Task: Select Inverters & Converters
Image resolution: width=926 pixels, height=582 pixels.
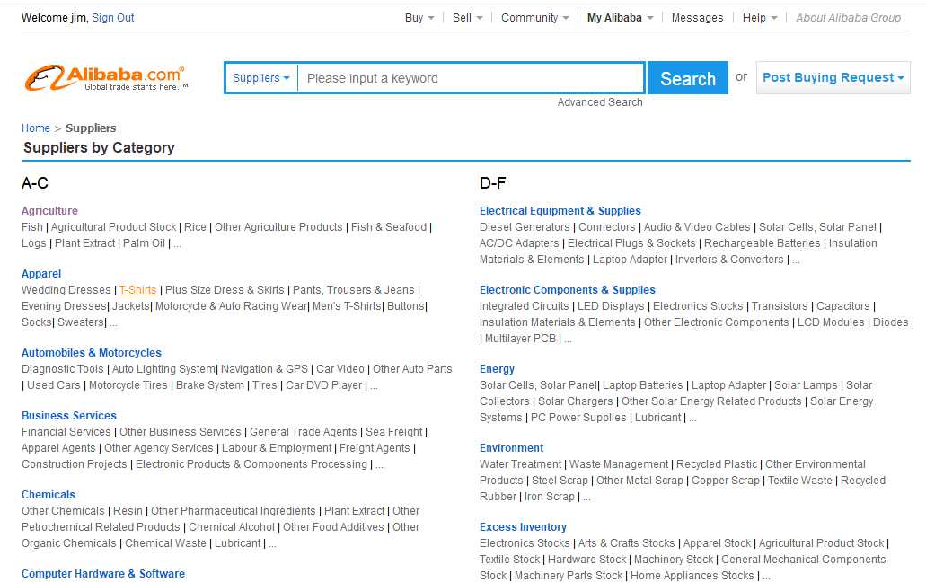Action: 729,260
